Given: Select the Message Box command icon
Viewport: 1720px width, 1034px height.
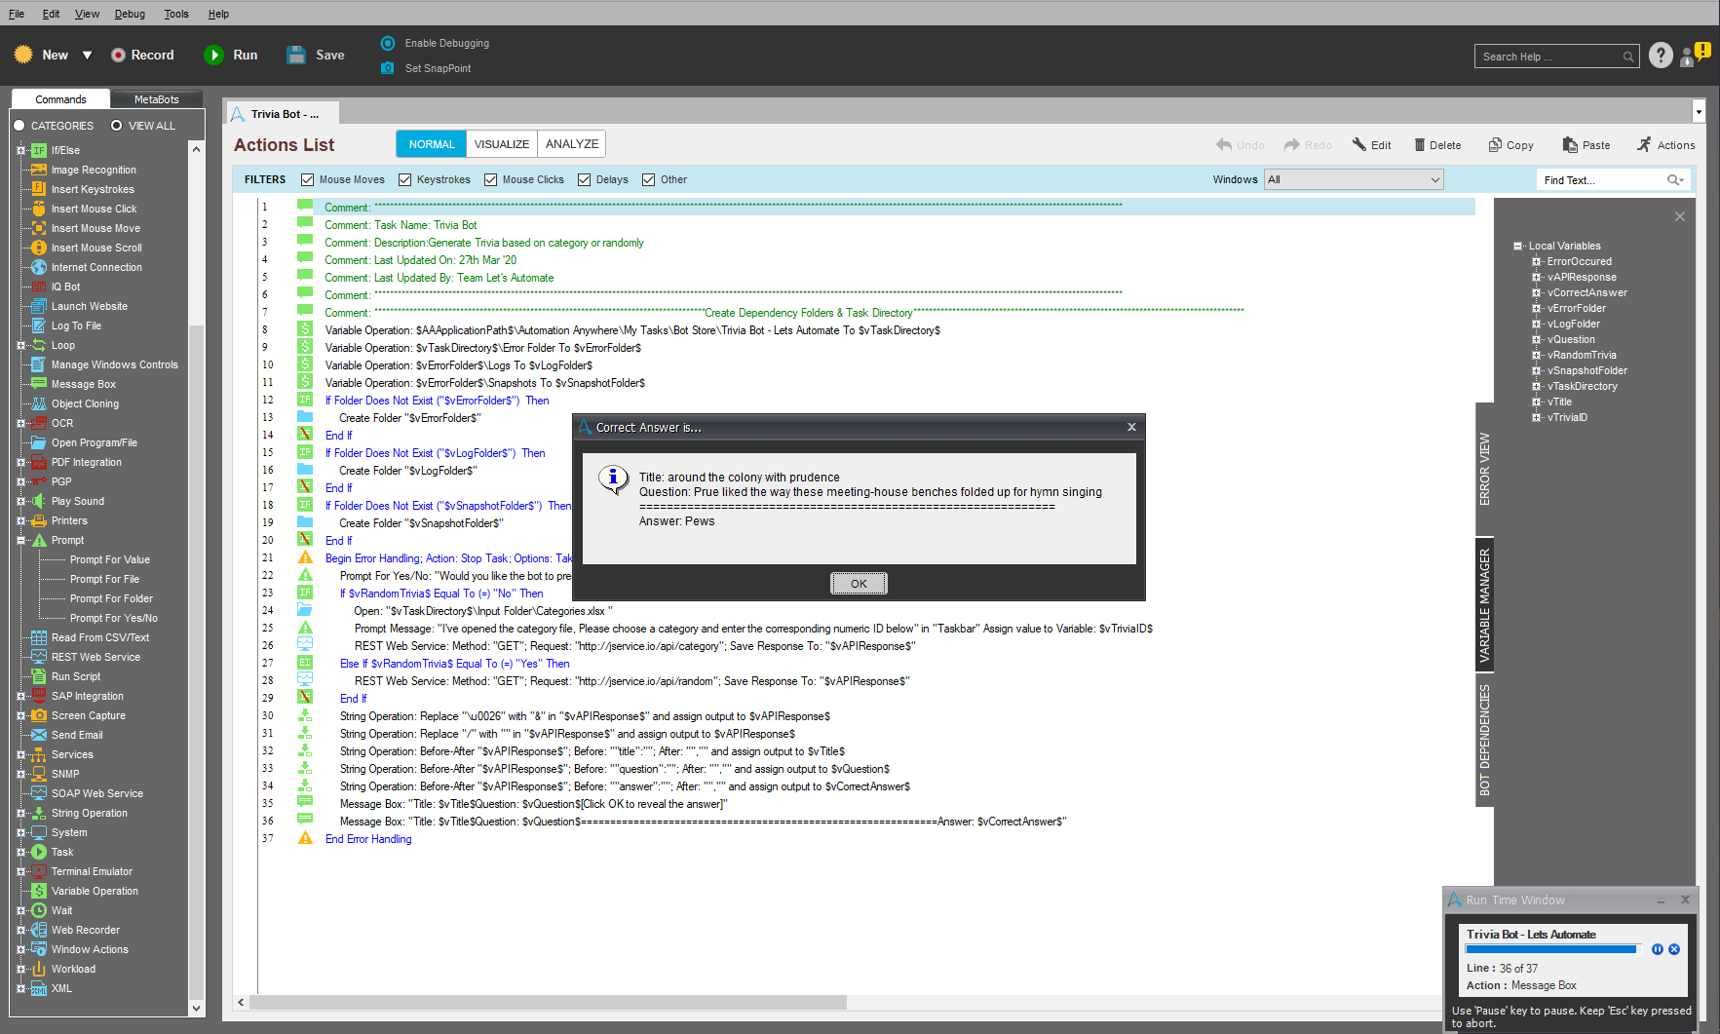Looking at the screenshot, I should click(39, 384).
